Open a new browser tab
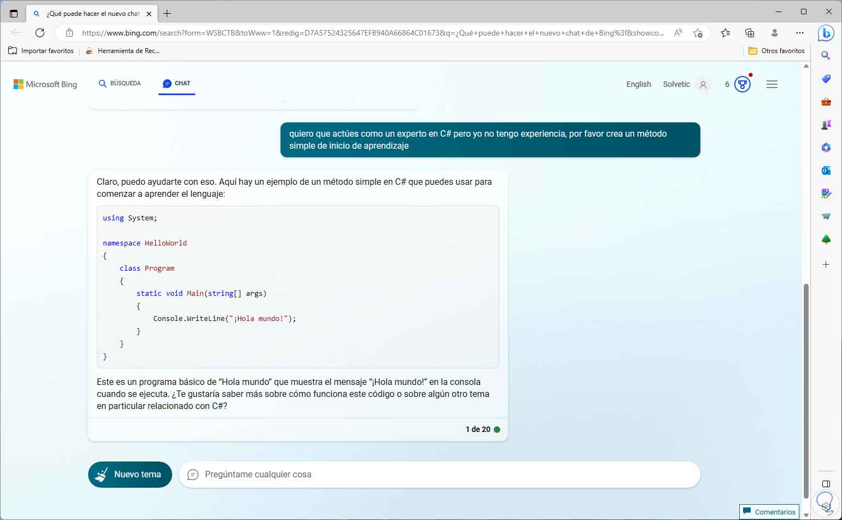Viewport: 842px width, 520px height. [x=167, y=14]
